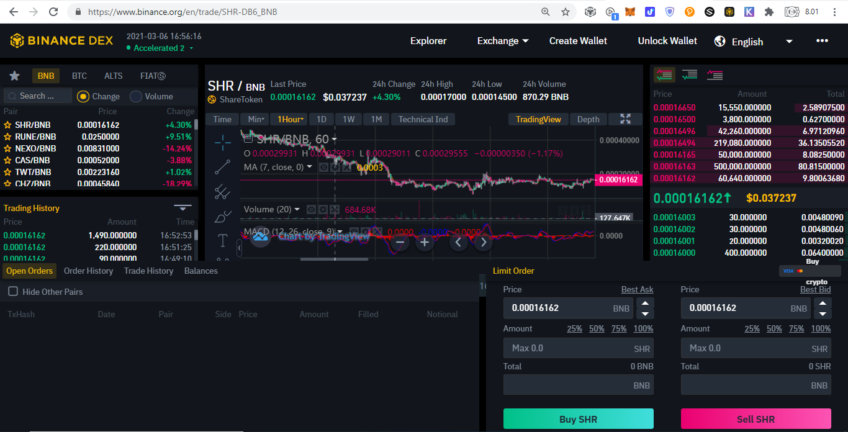The image size is (848, 432).
Task: Switch chart to TradingView mode
Action: point(538,119)
